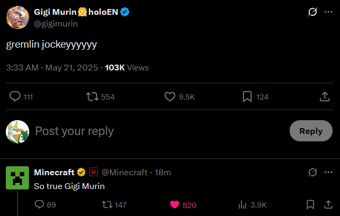Click the reply icon on Gigi Murin's post
This screenshot has width=340, height=216.
tap(15, 97)
